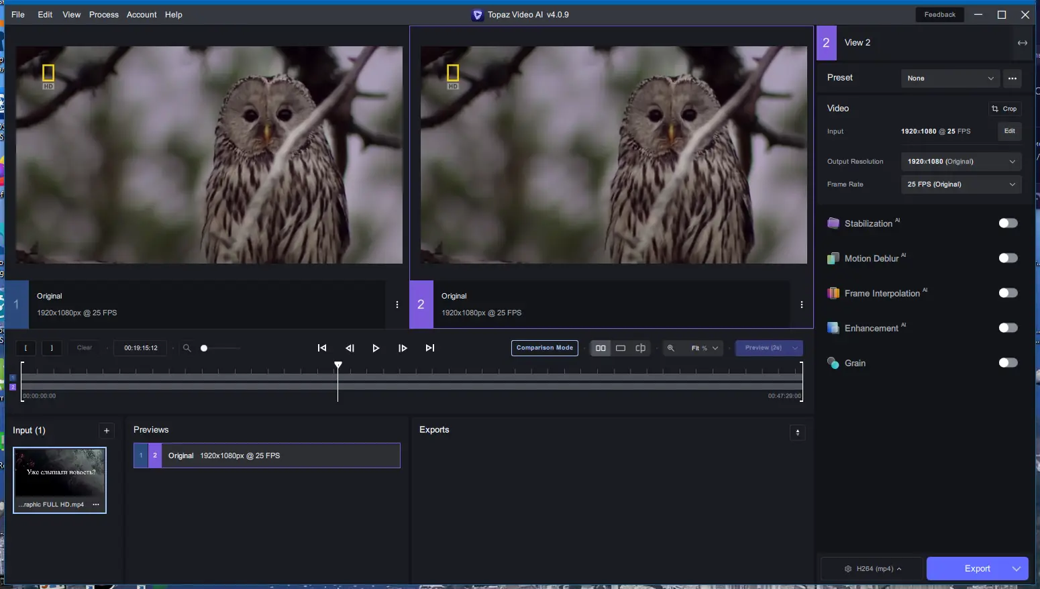
Task: Expand the Output Resolution dropdown
Action: [x=961, y=162]
